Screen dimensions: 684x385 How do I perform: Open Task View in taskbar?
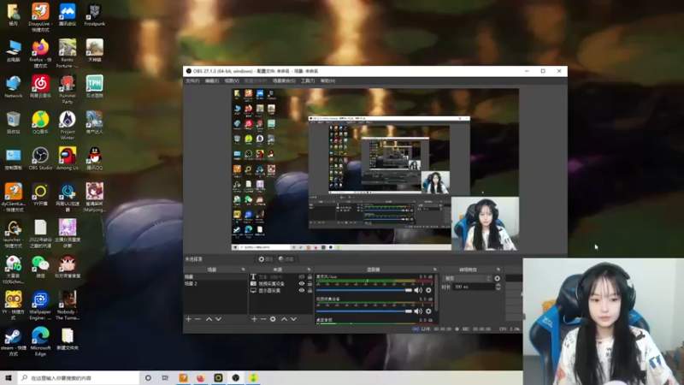(165, 377)
